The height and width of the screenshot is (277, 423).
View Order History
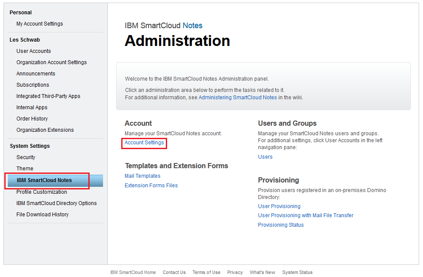point(32,119)
